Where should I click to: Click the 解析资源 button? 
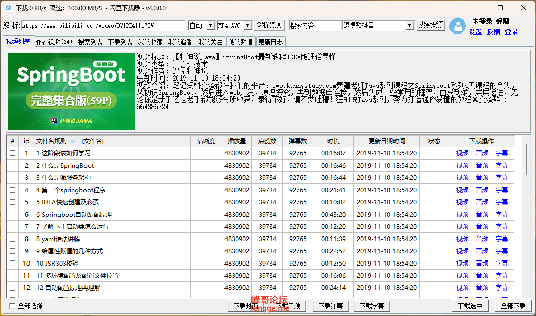coord(269,25)
